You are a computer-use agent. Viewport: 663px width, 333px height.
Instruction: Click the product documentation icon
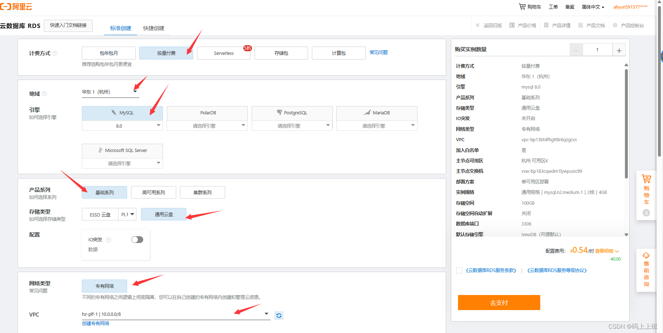point(580,25)
